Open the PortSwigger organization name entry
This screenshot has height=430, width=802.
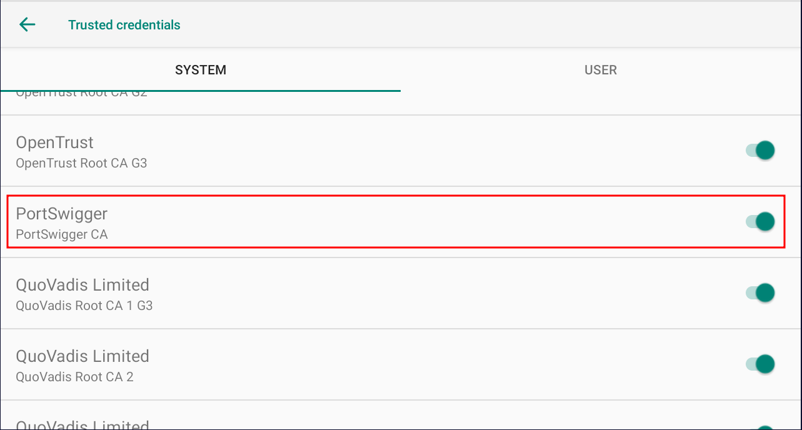point(62,214)
